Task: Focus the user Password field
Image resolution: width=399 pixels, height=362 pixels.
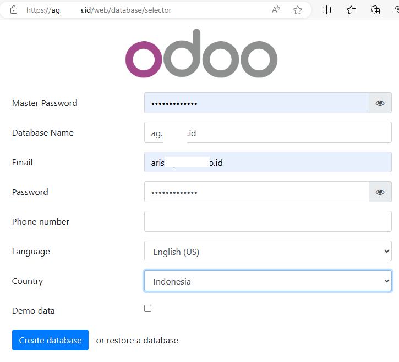Action: tap(256, 192)
